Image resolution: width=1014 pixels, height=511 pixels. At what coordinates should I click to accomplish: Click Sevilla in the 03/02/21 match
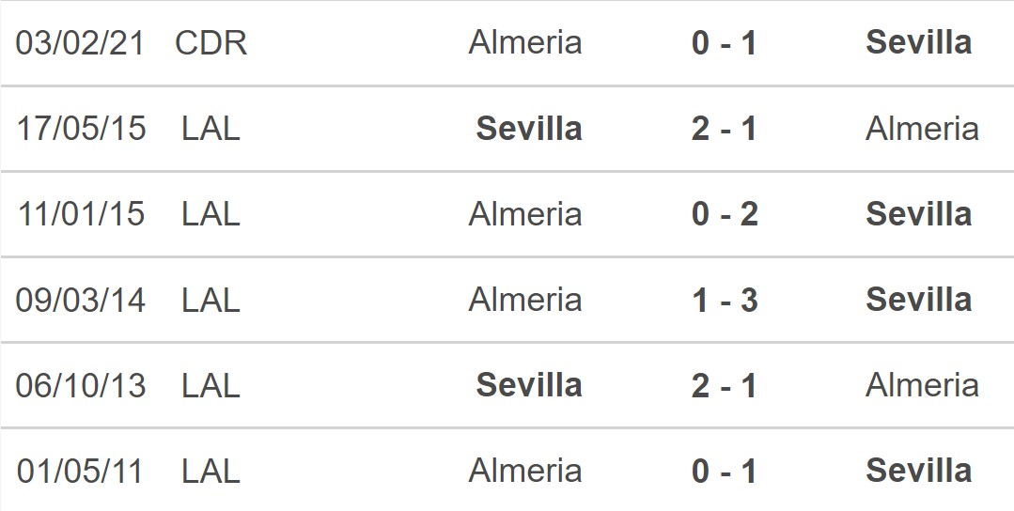(x=918, y=42)
